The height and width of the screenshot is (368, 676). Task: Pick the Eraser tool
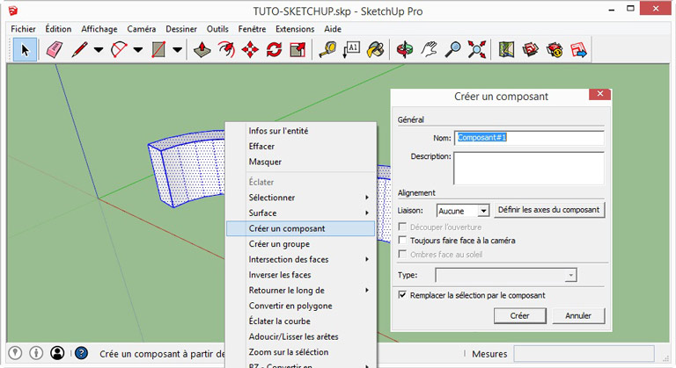coord(55,49)
